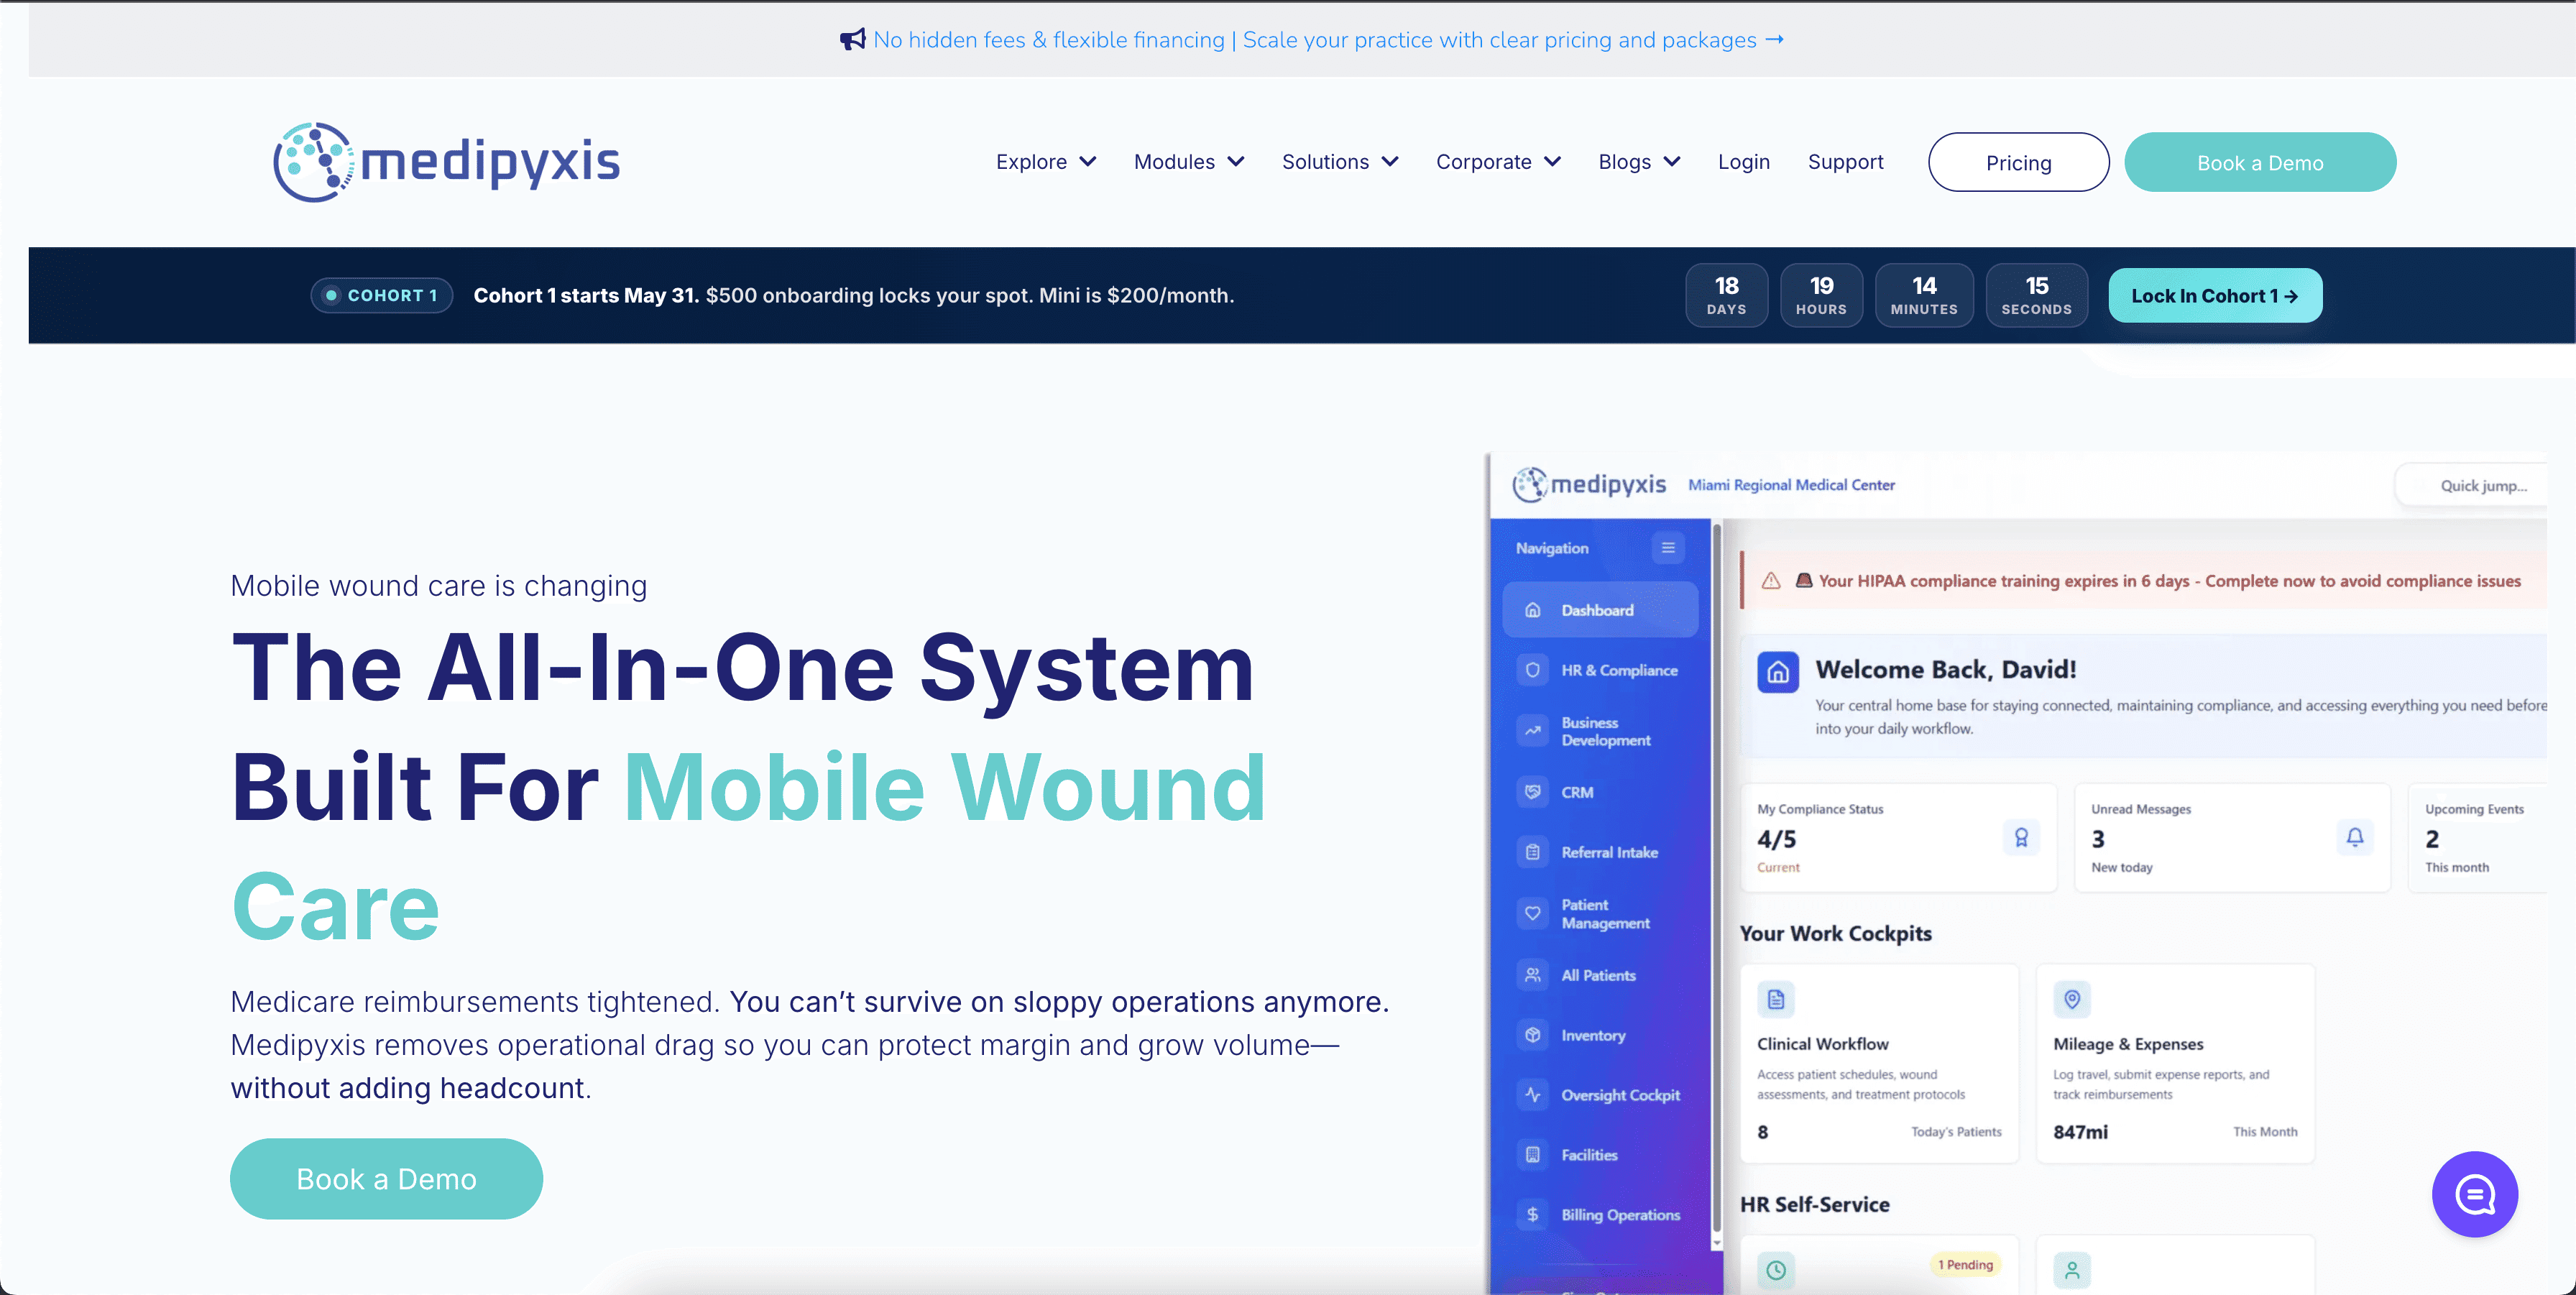
Task: Click the Mileage & Expenses location pin icon
Action: (2072, 999)
